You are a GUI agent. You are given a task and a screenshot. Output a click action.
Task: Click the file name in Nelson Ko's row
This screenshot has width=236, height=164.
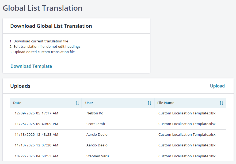pyautogui.click(x=187, y=113)
